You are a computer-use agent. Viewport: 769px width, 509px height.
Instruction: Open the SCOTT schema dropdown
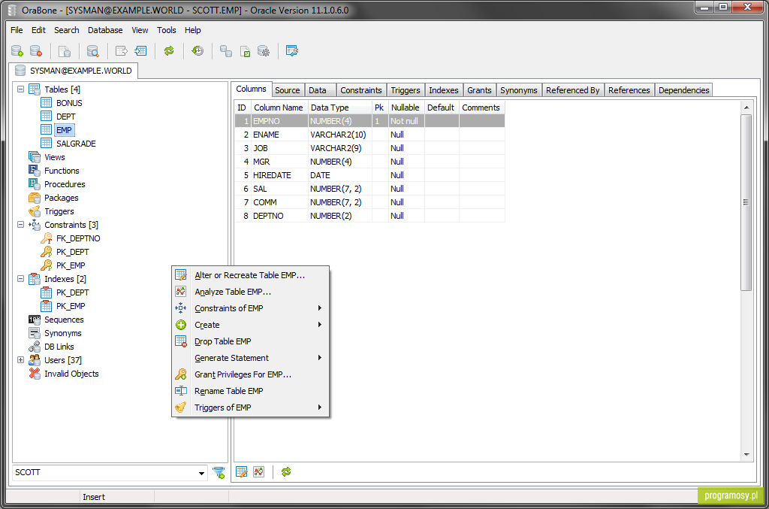pos(201,473)
